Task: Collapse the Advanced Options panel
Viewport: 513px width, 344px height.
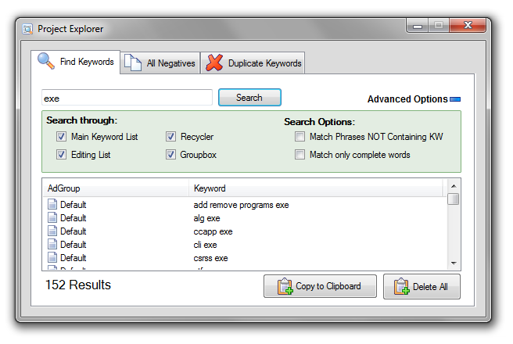Action: coord(455,99)
